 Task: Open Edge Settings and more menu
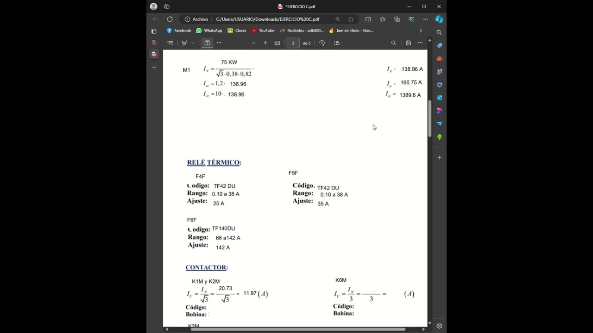[426, 19]
